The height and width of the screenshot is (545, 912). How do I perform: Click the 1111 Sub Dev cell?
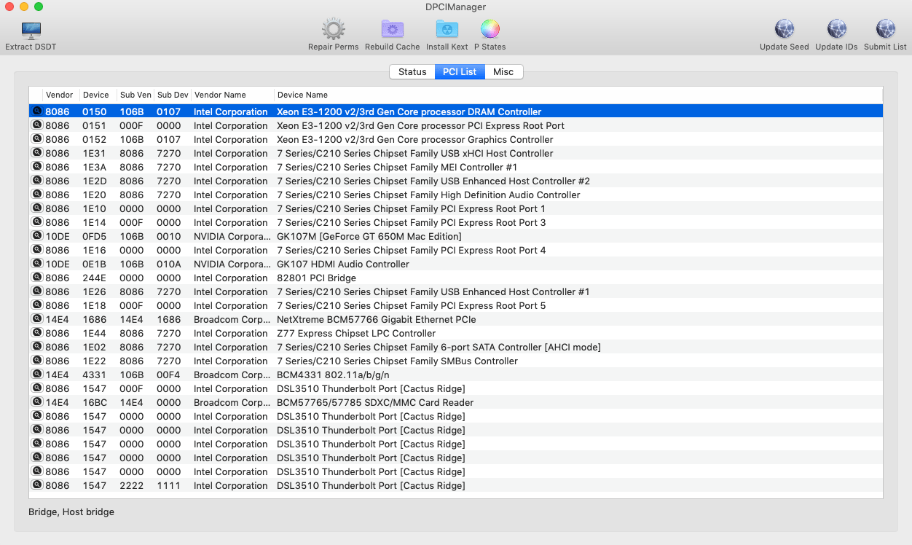169,485
